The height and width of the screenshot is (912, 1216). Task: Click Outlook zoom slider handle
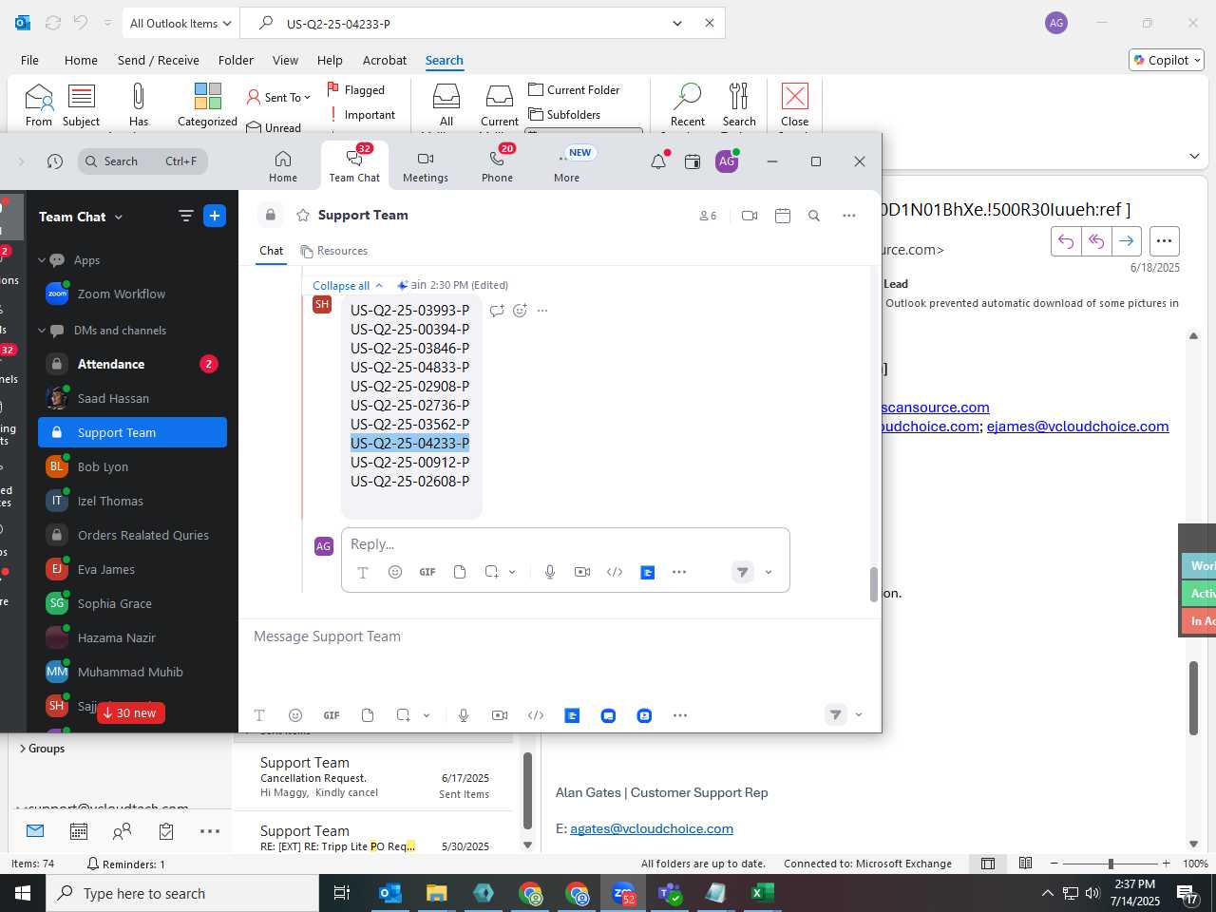(1111, 864)
